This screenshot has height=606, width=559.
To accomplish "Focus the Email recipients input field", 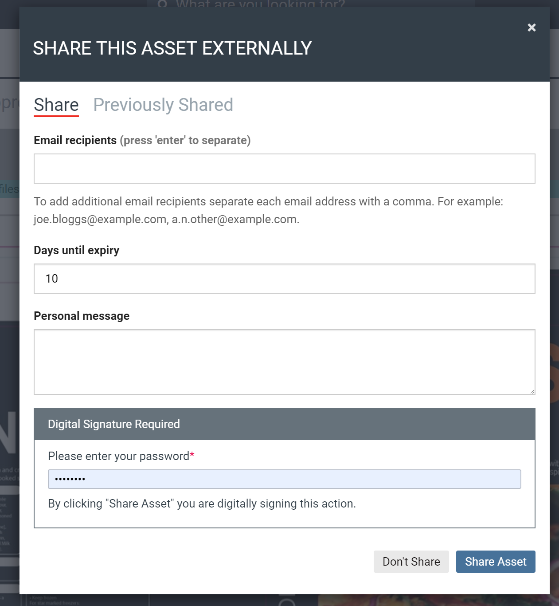I will tap(284, 169).
